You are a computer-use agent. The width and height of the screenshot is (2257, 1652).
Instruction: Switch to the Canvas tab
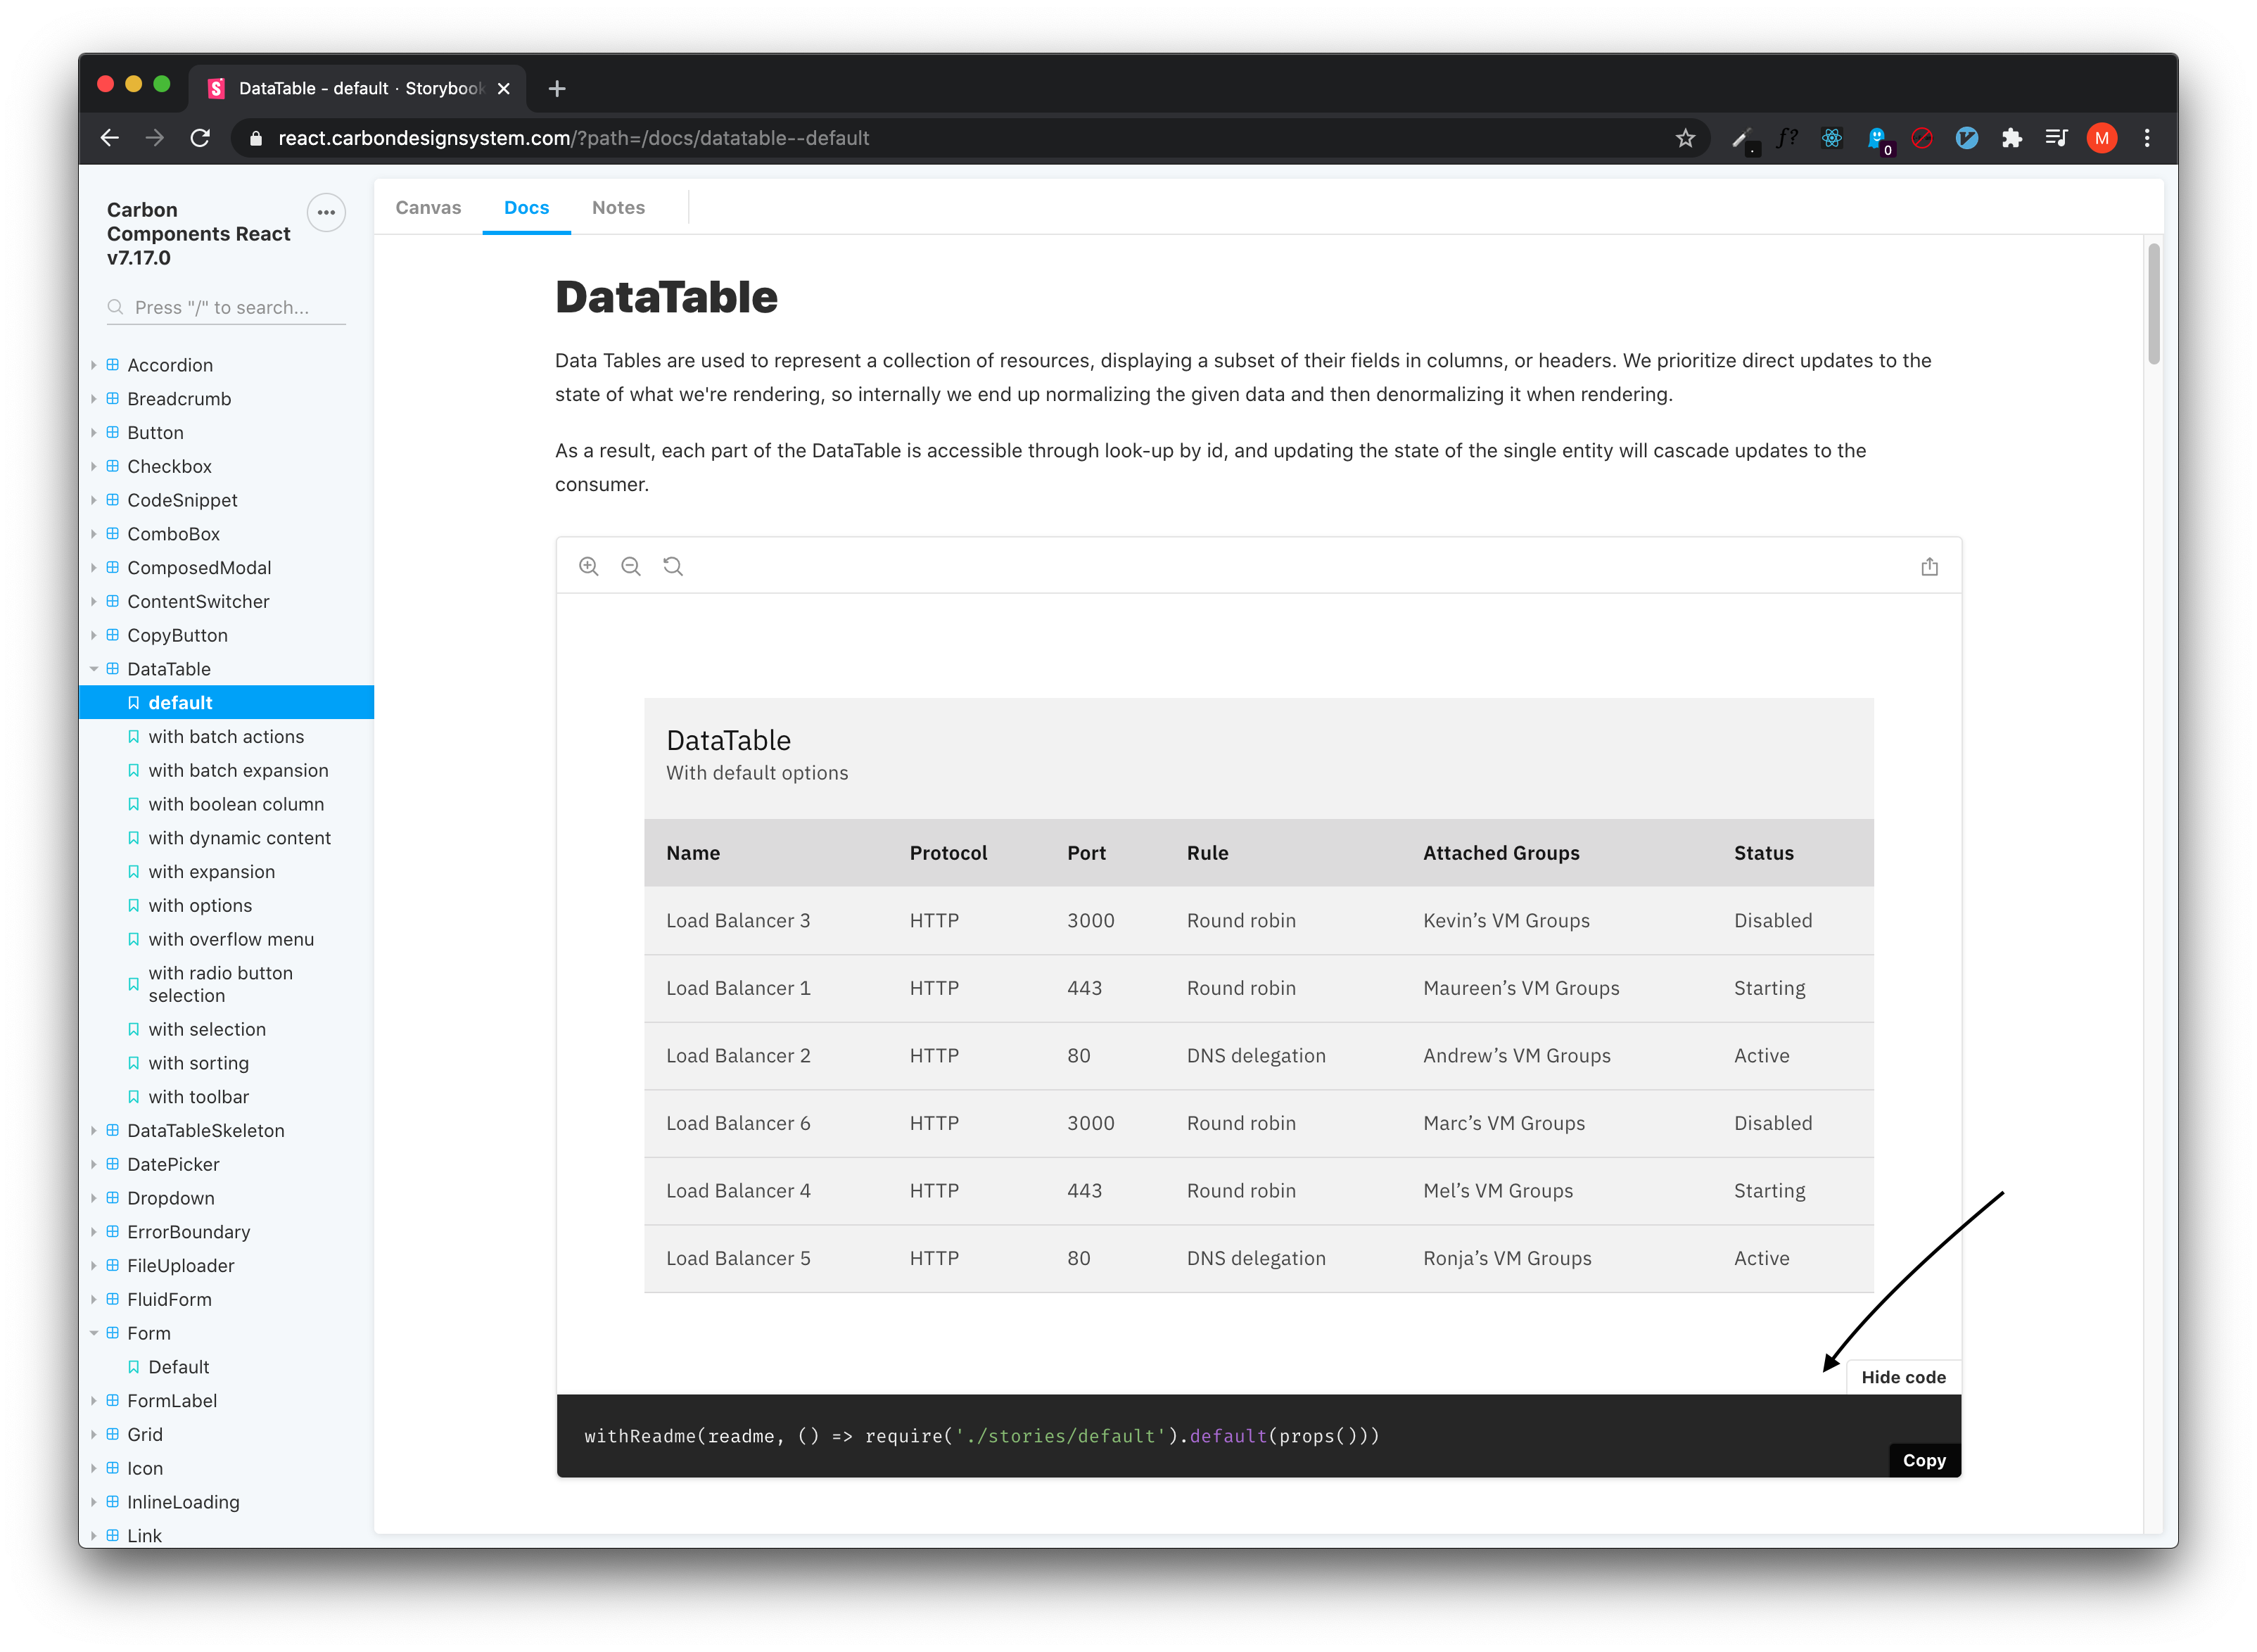pos(428,207)
